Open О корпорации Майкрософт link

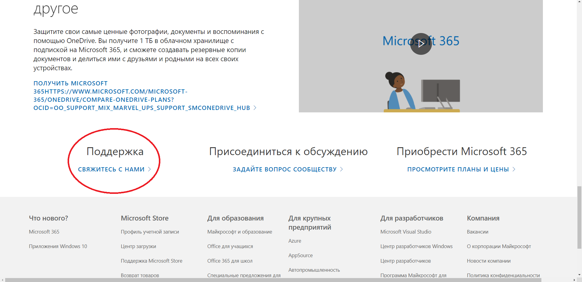(x=499, y=246)
